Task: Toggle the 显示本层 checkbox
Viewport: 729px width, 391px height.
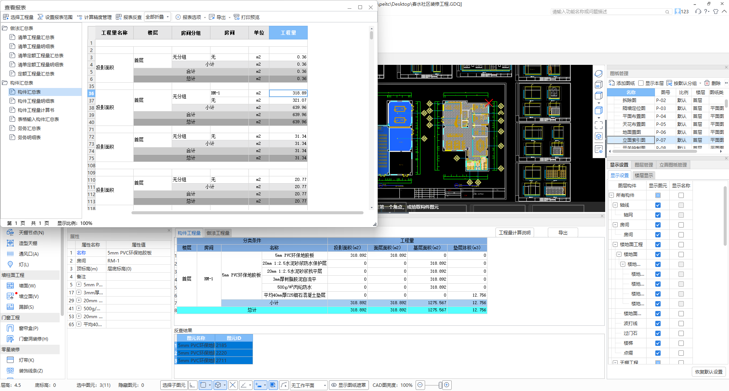Action: pos(641,83)
